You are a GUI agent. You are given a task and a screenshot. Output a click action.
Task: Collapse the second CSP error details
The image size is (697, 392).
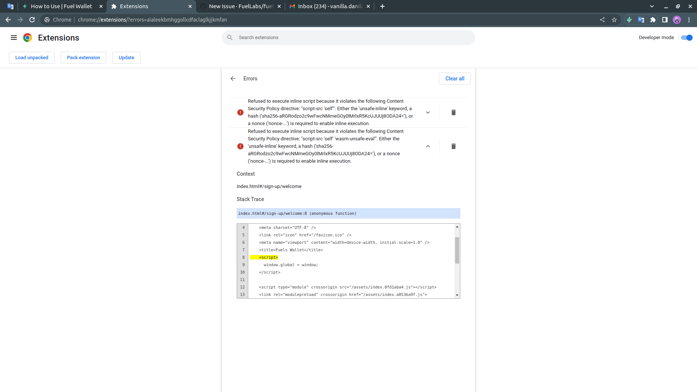coord(428,146)
